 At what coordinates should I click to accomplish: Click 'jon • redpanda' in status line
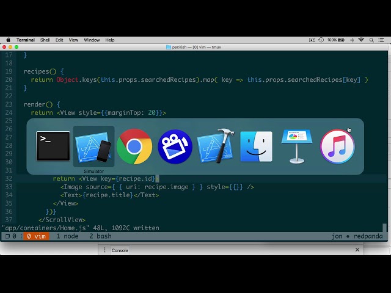(357, 236)
